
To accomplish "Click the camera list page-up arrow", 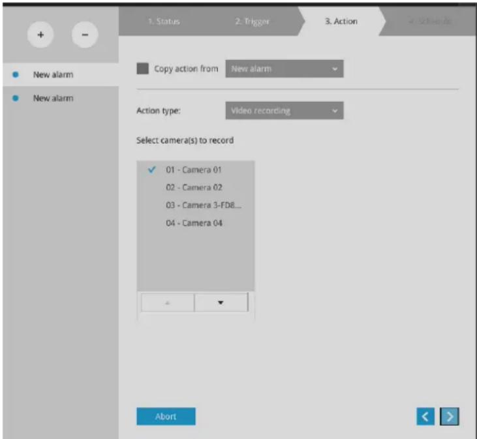I will (x=167, y=303).
